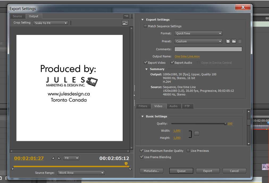Uncheck Export Audio
The height and width of the screenshot is (183, 269).
click(172, 63)
